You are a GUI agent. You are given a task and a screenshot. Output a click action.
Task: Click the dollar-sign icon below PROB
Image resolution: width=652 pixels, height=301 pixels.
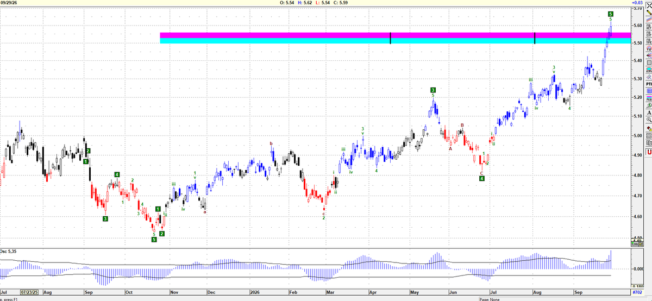tap(648, 105)
